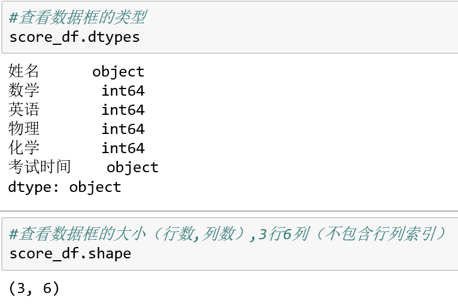Click the 考试时间 row label
The width and height of the screenshot is (458, 305).
tap(40, 167)
